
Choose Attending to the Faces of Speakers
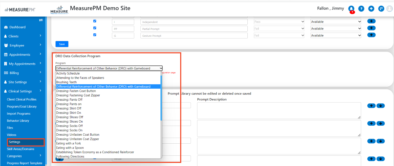coord(108,78)
